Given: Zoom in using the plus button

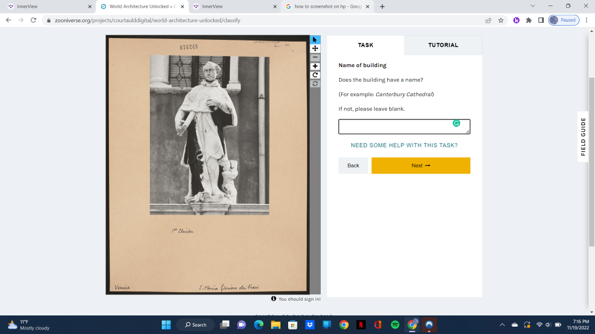Looking at the screenshot, I should (x=315, y=66).
